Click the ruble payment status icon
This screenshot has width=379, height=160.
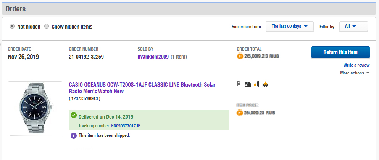[239, 84]
